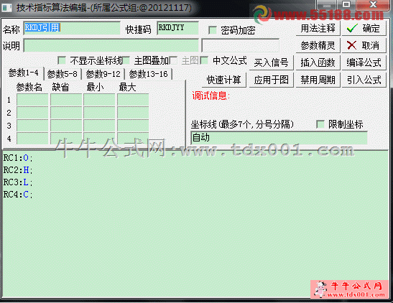This screenshot has height=303, width=393.
Task: Click the password field beside 说明
Action: [x=241, y=45]
